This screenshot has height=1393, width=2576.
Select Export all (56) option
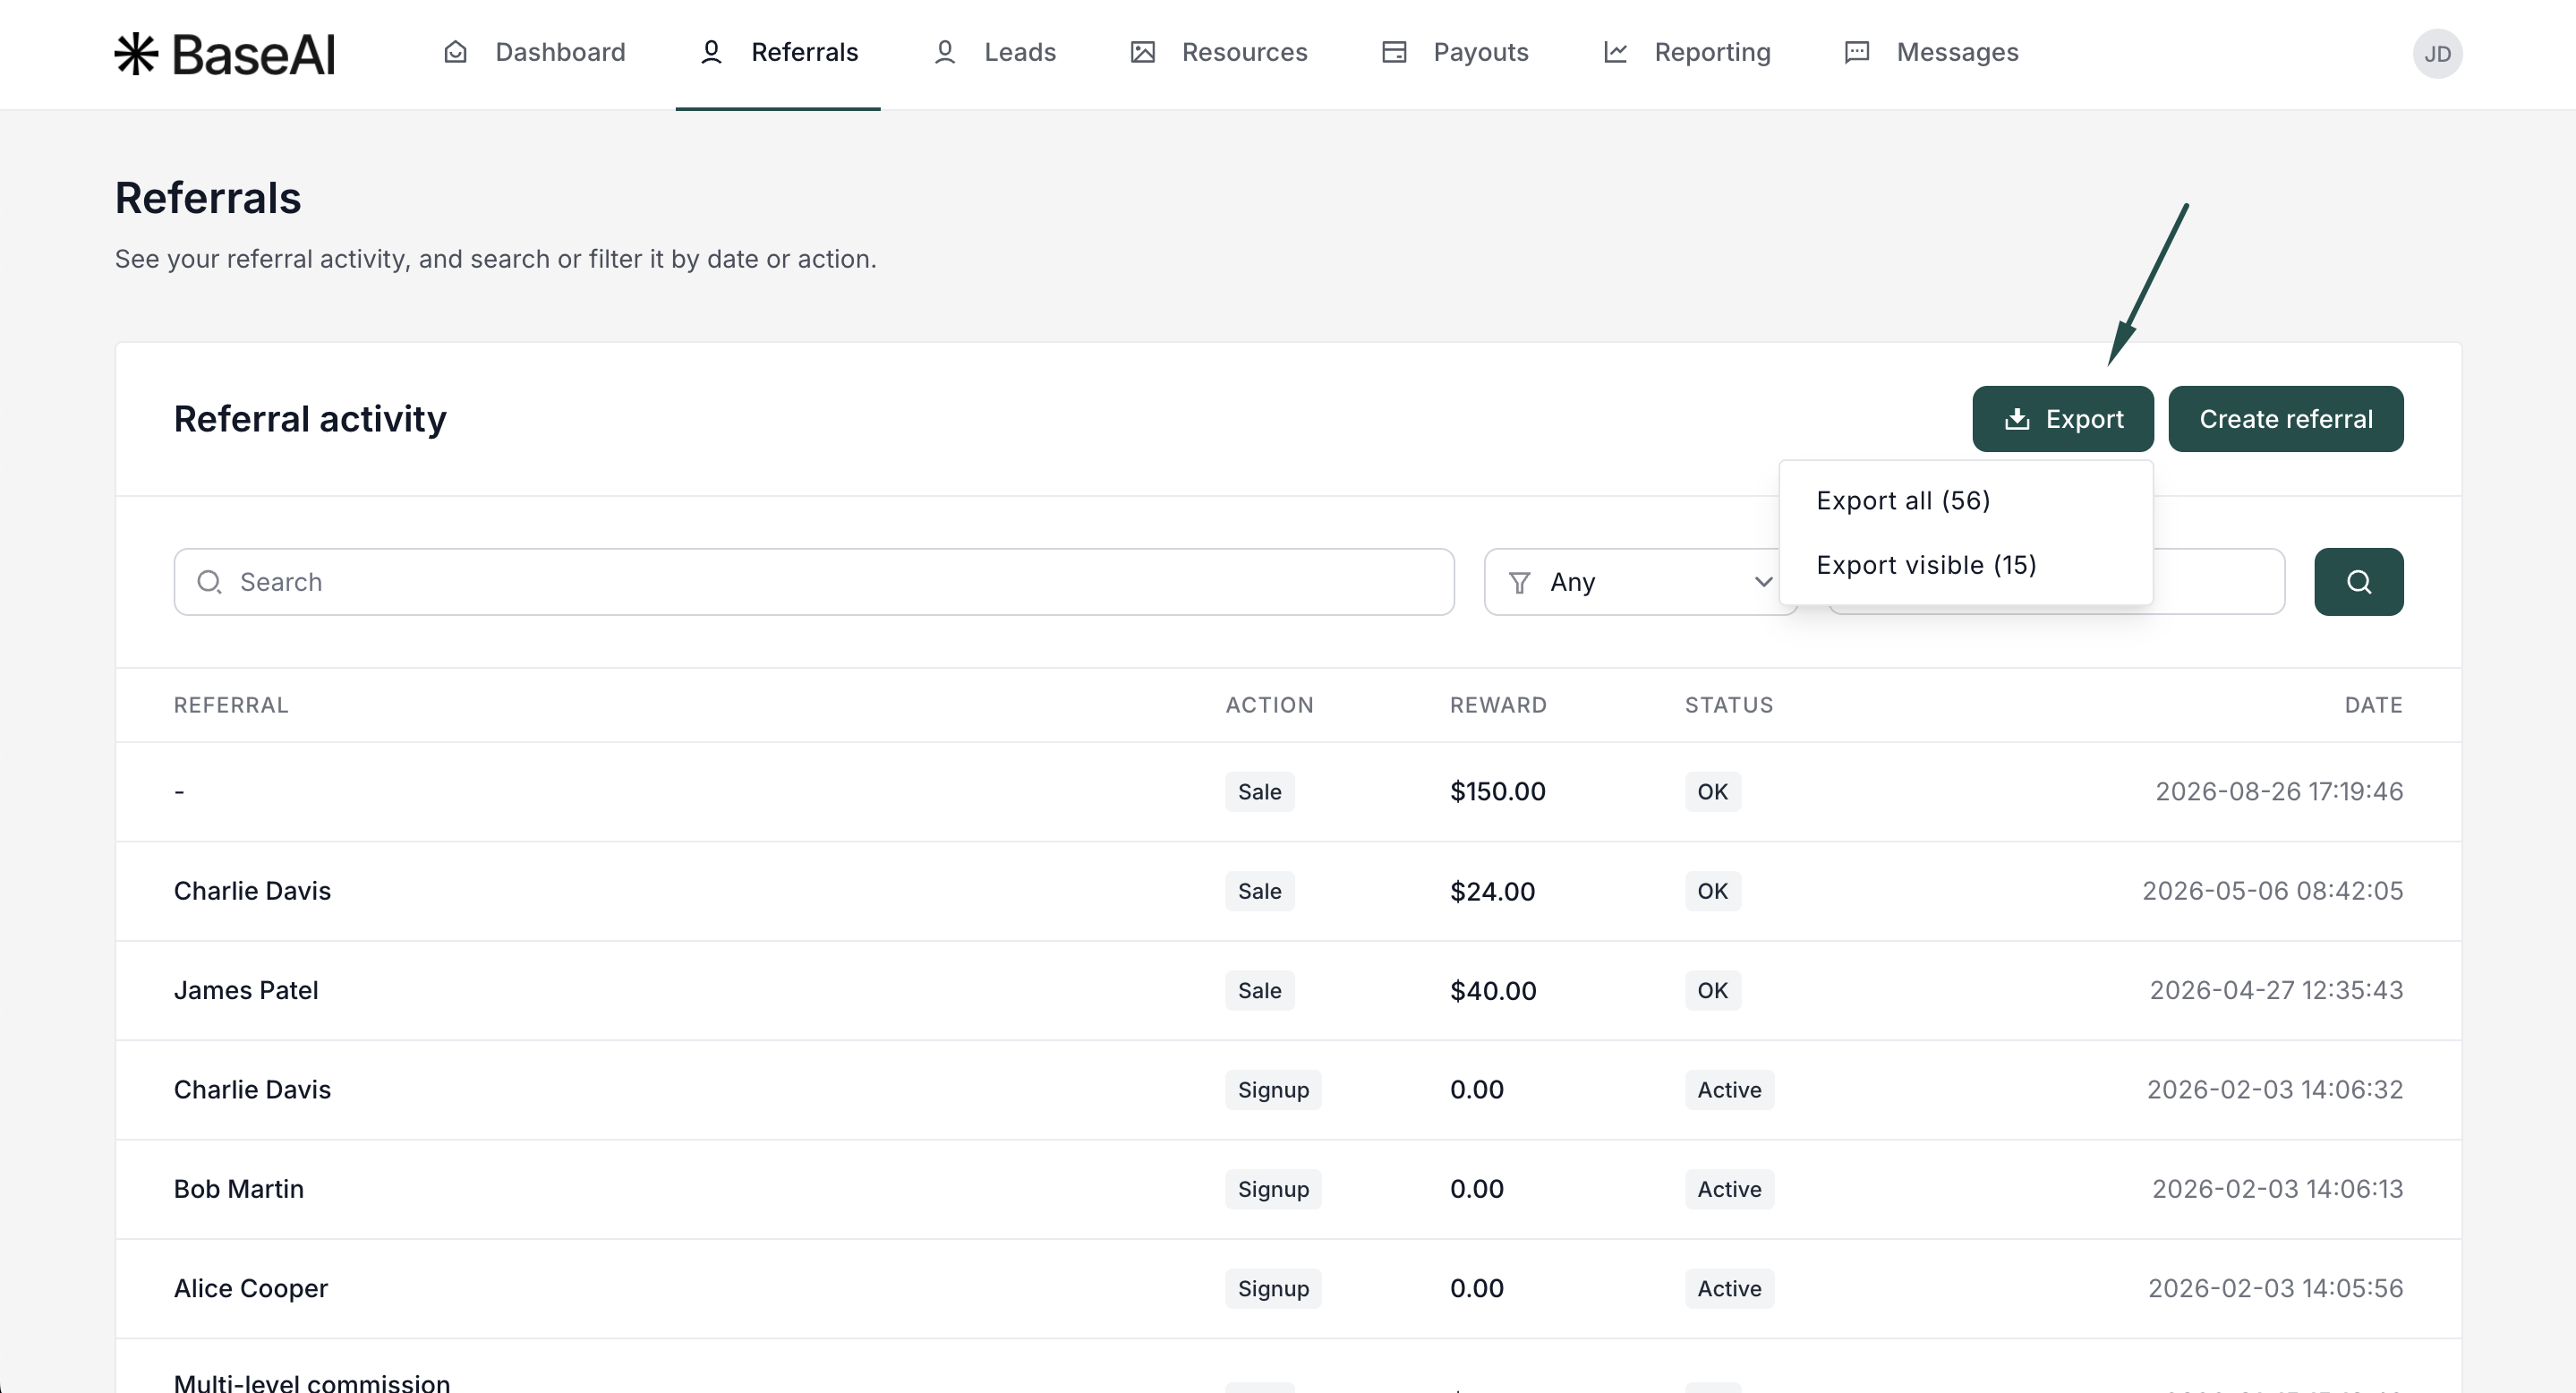pos(1903,500)
